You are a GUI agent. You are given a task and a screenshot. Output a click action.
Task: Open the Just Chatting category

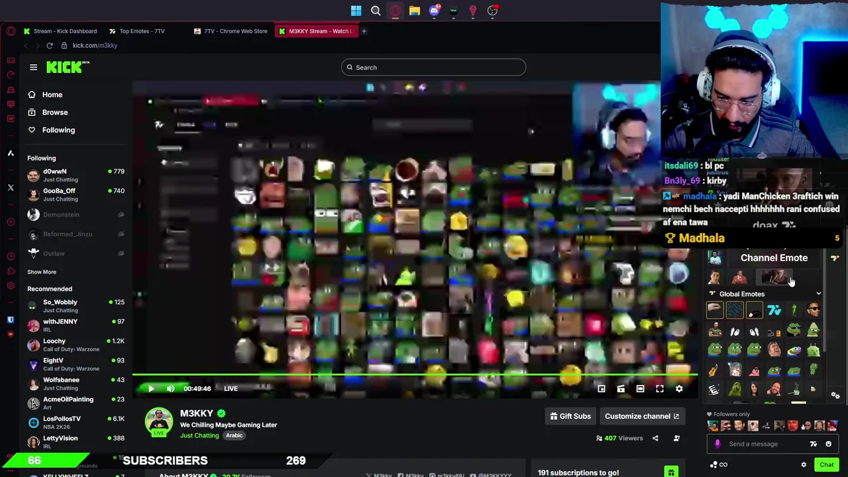[x=199, y=436]
